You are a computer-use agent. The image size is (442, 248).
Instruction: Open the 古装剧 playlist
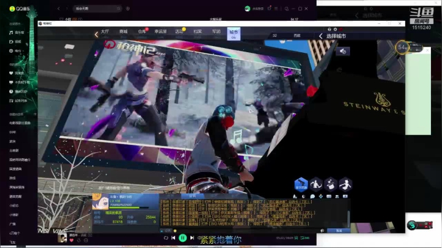point(14,150)
